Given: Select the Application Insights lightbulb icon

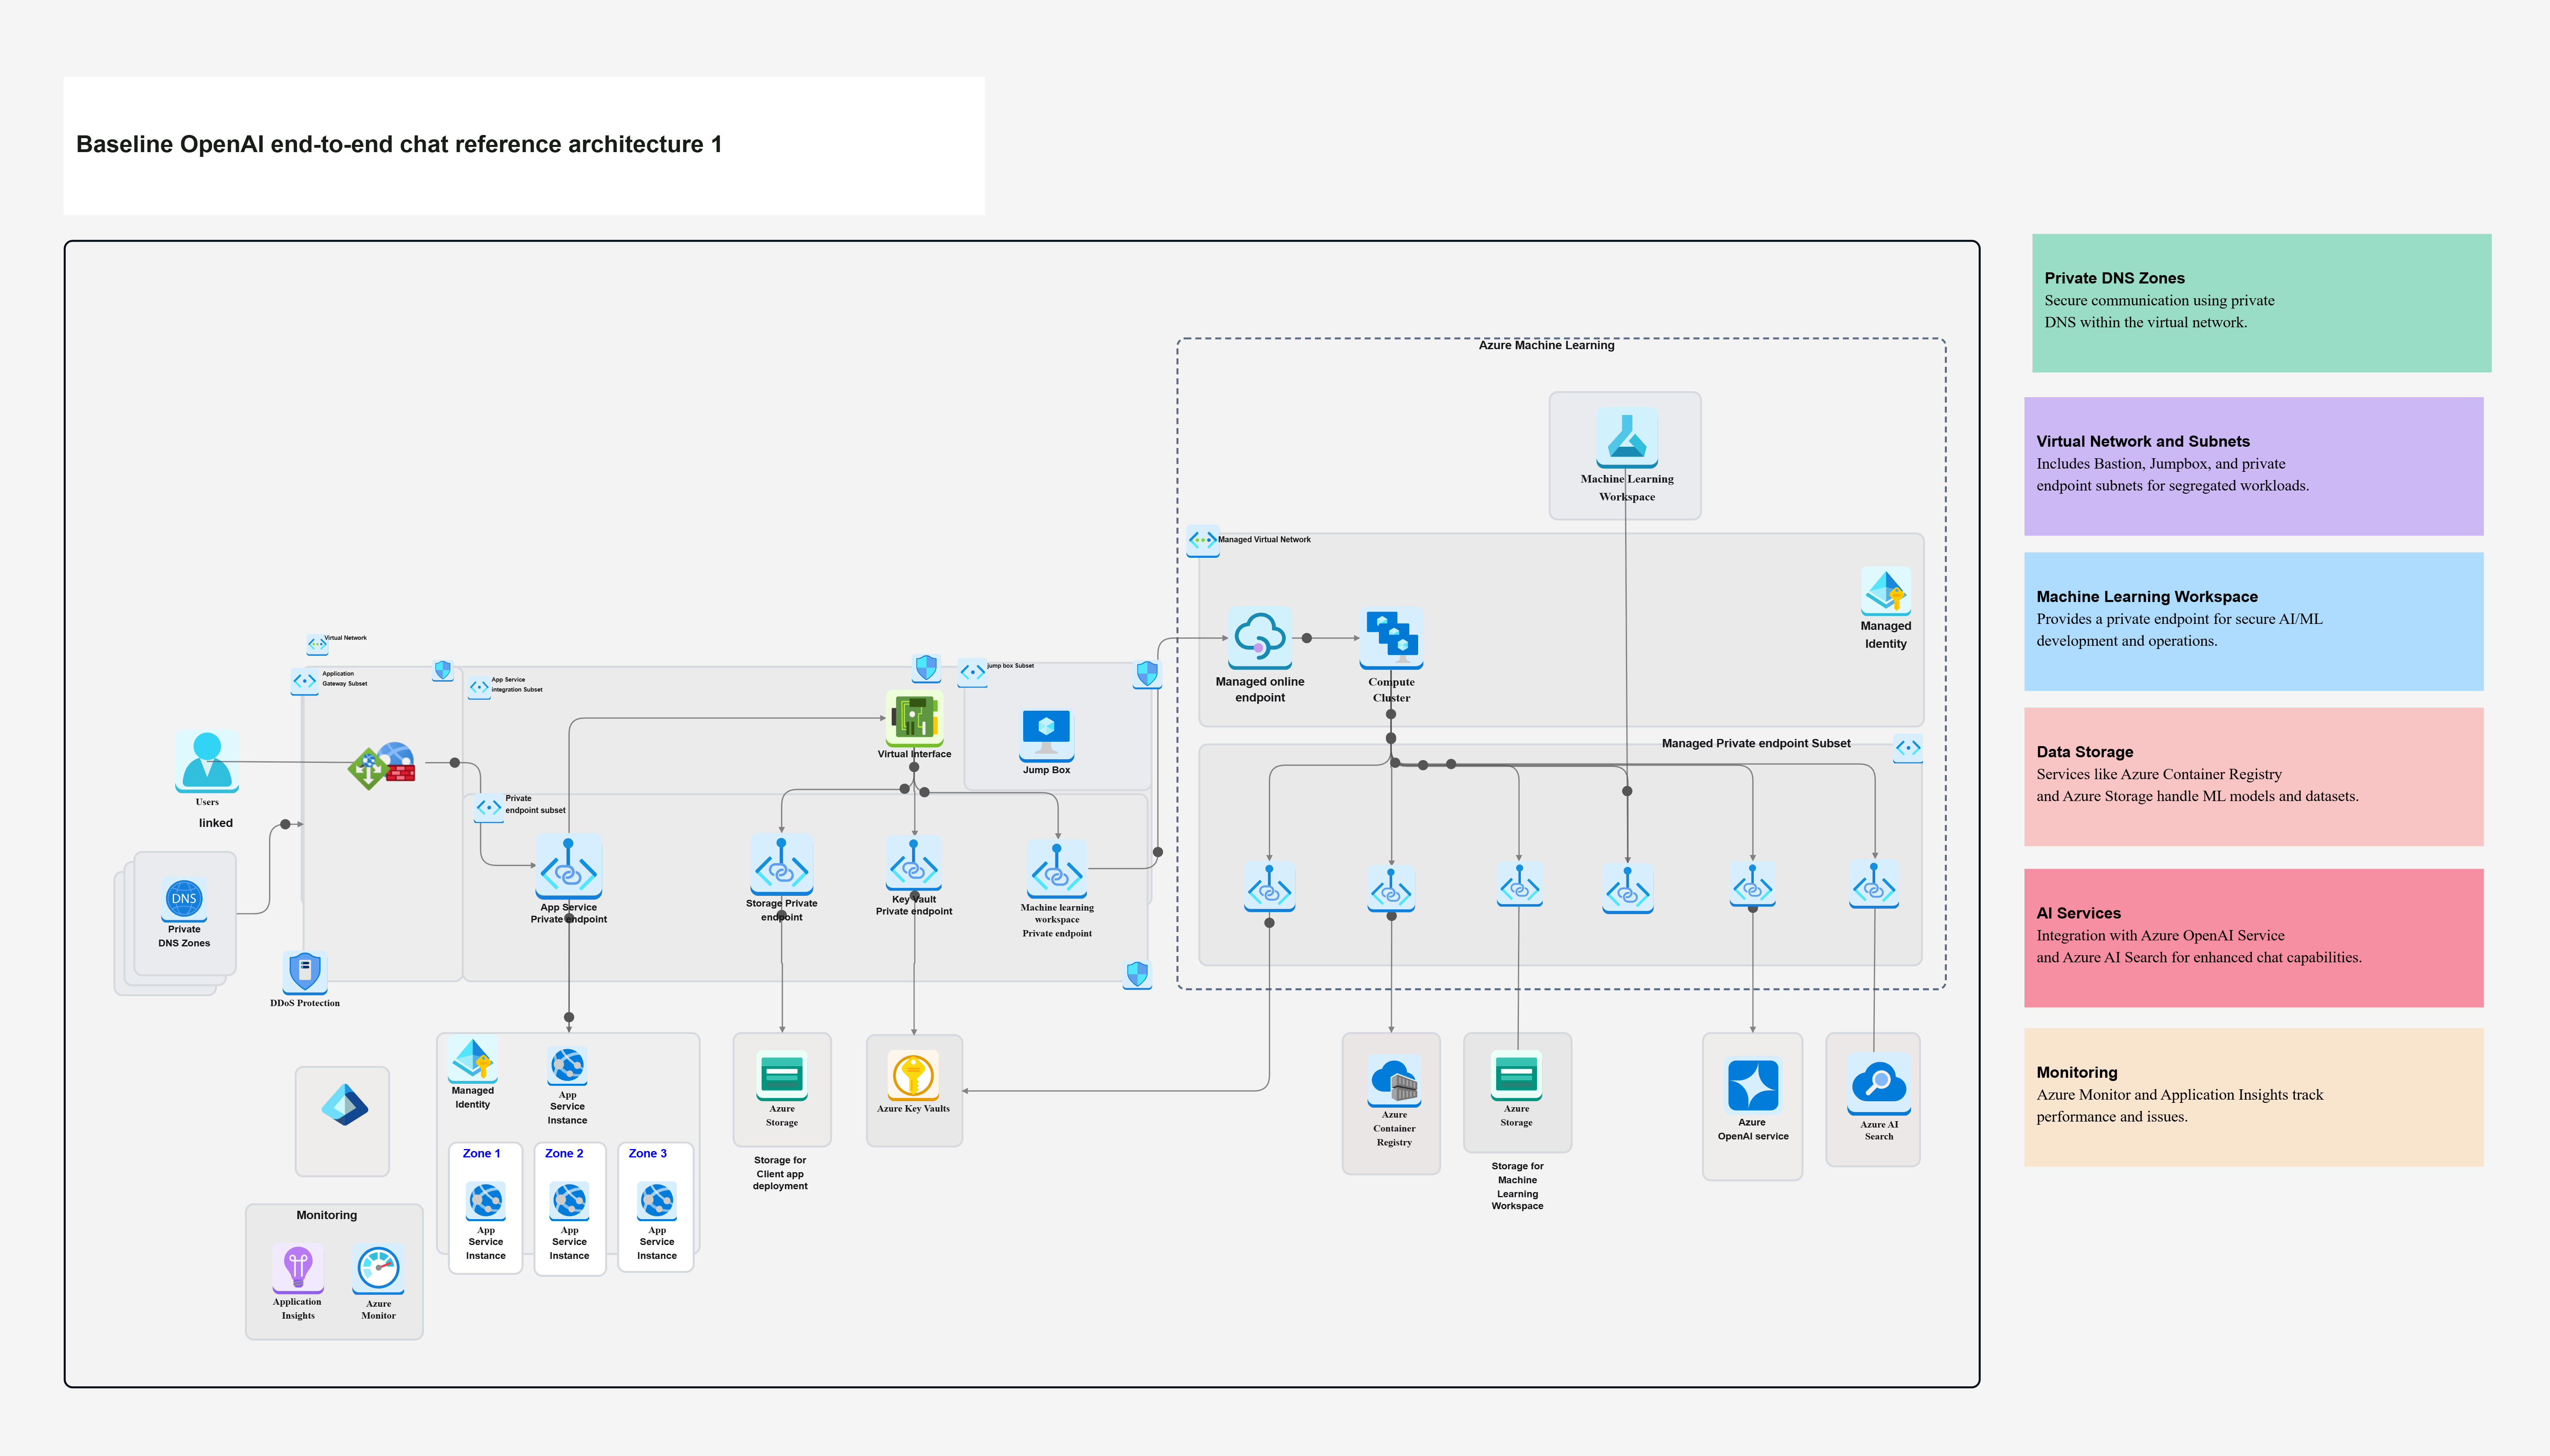Looking at the screenshot, I should (x=298, y=1268).
